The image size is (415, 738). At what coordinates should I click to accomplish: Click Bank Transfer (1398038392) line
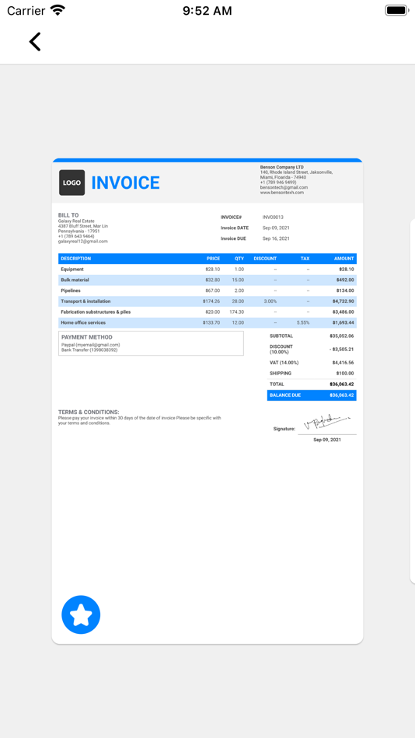[x=89, y=350]
